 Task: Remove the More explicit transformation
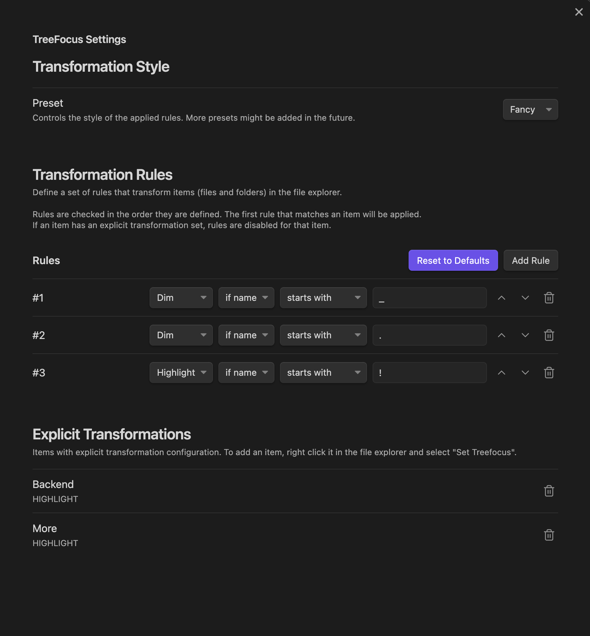point(549,535)
